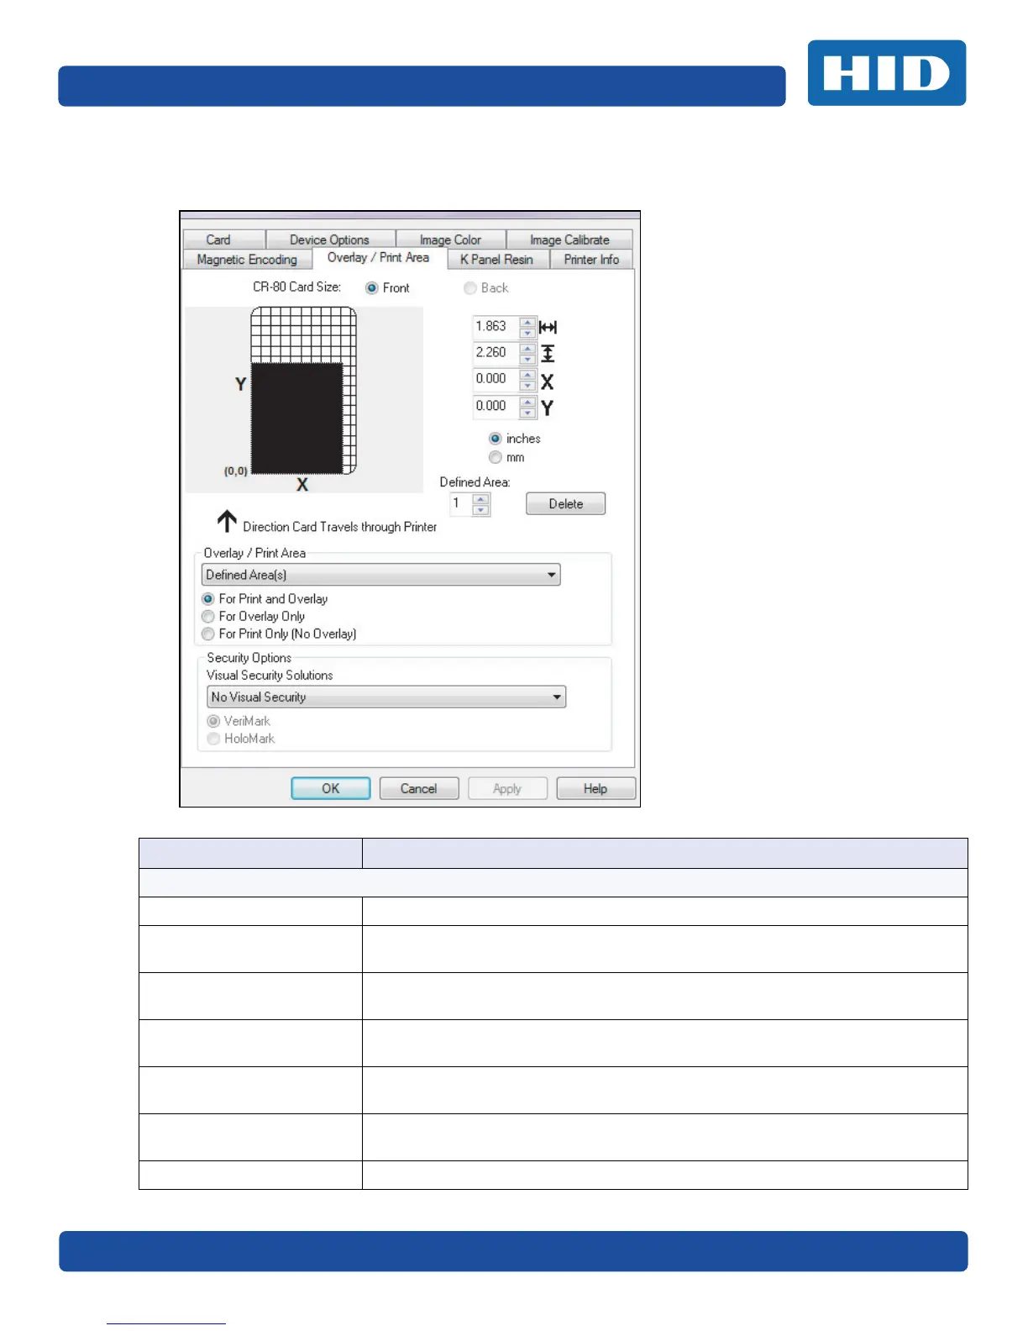Decrease the height value with down arrow

click(x=527, y=359)
